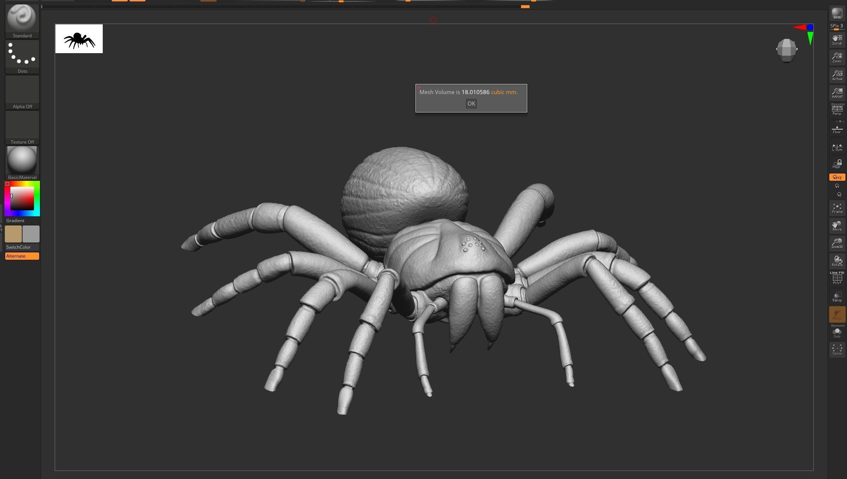Toggle Floor grid visibility
Image resolution: width=847 pixels, height=479 pixels.
837,128
